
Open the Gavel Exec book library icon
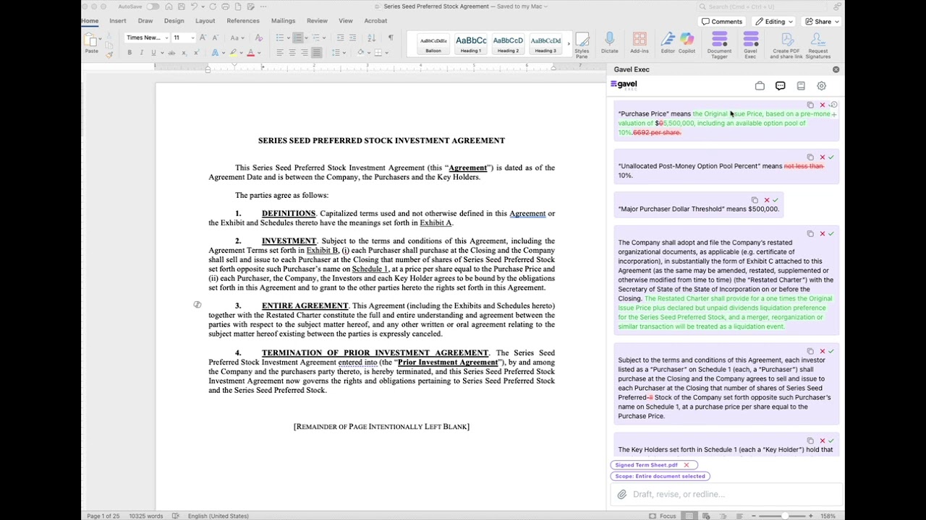801,86
